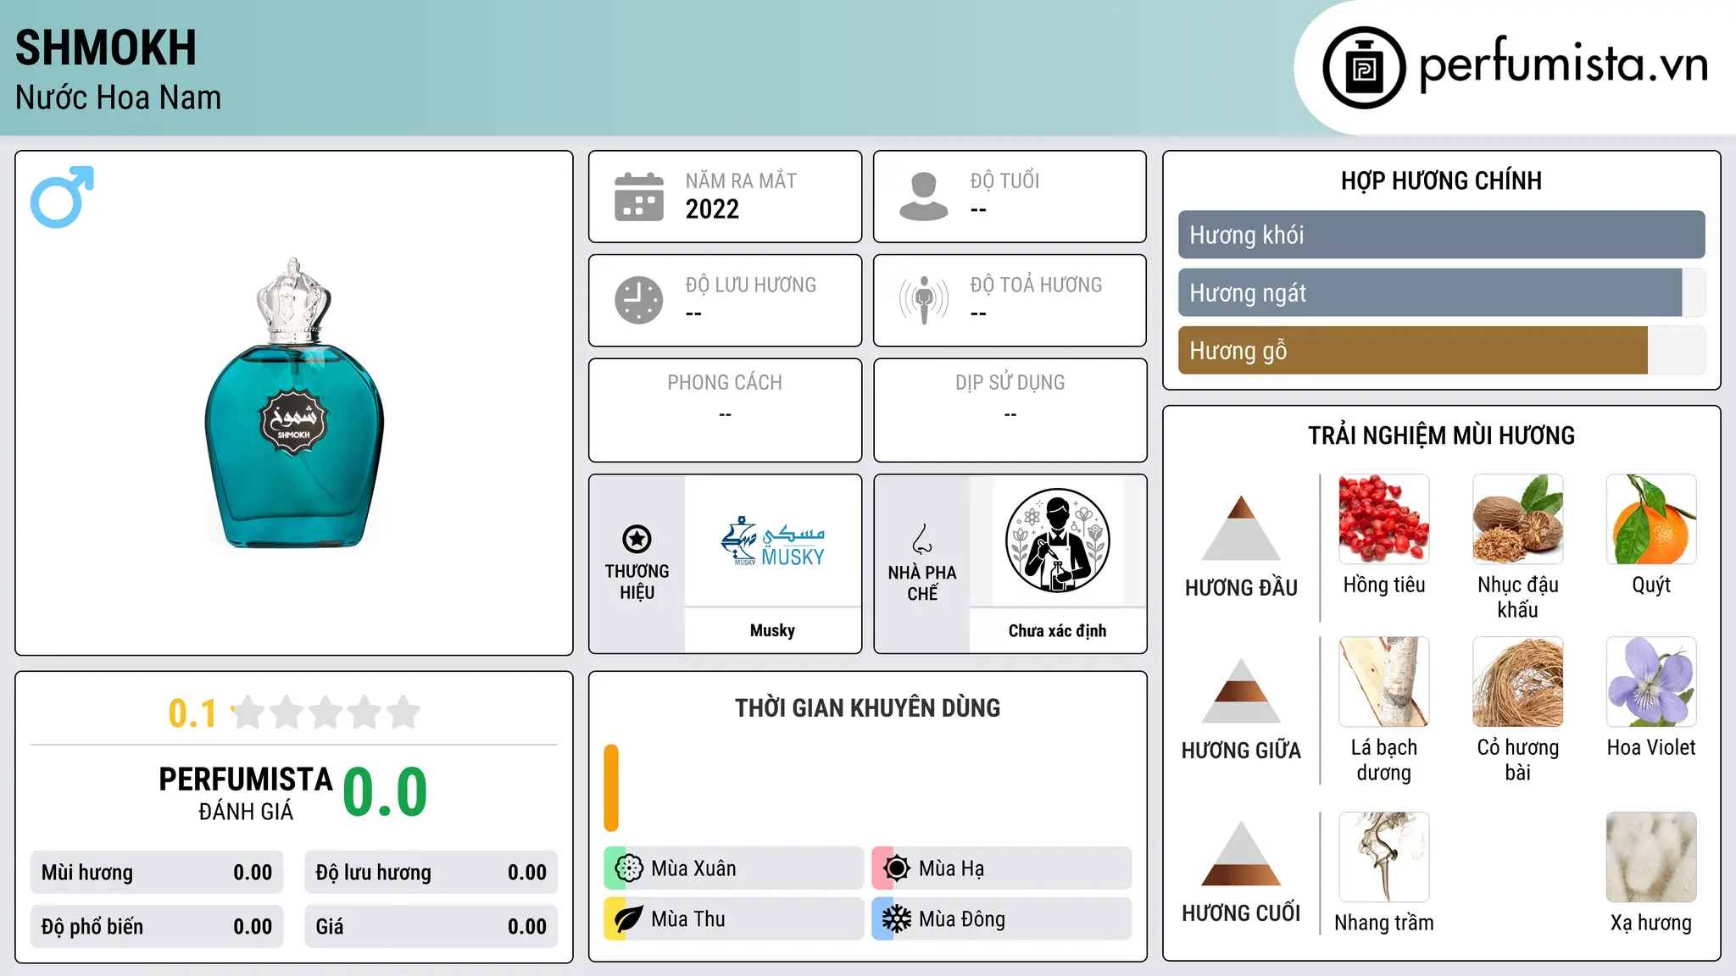Image resolution: width=1736 pixels, height=976 pixels.
Task: Click the Mùi hương score row
Action: [157, 873]
